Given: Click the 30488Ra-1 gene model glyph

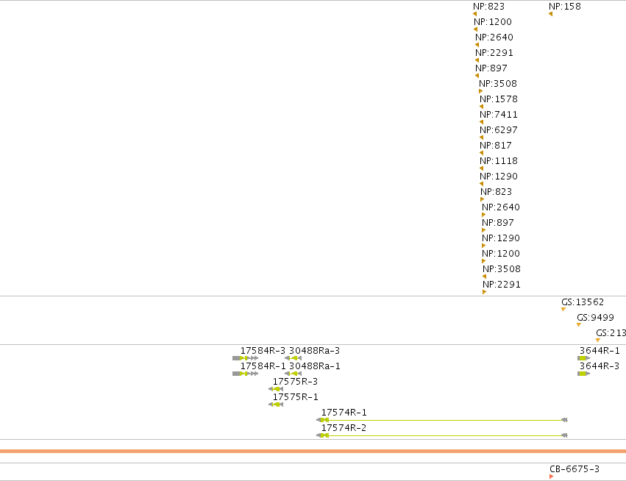Looking at the screenshot, I should pos(293,374).
